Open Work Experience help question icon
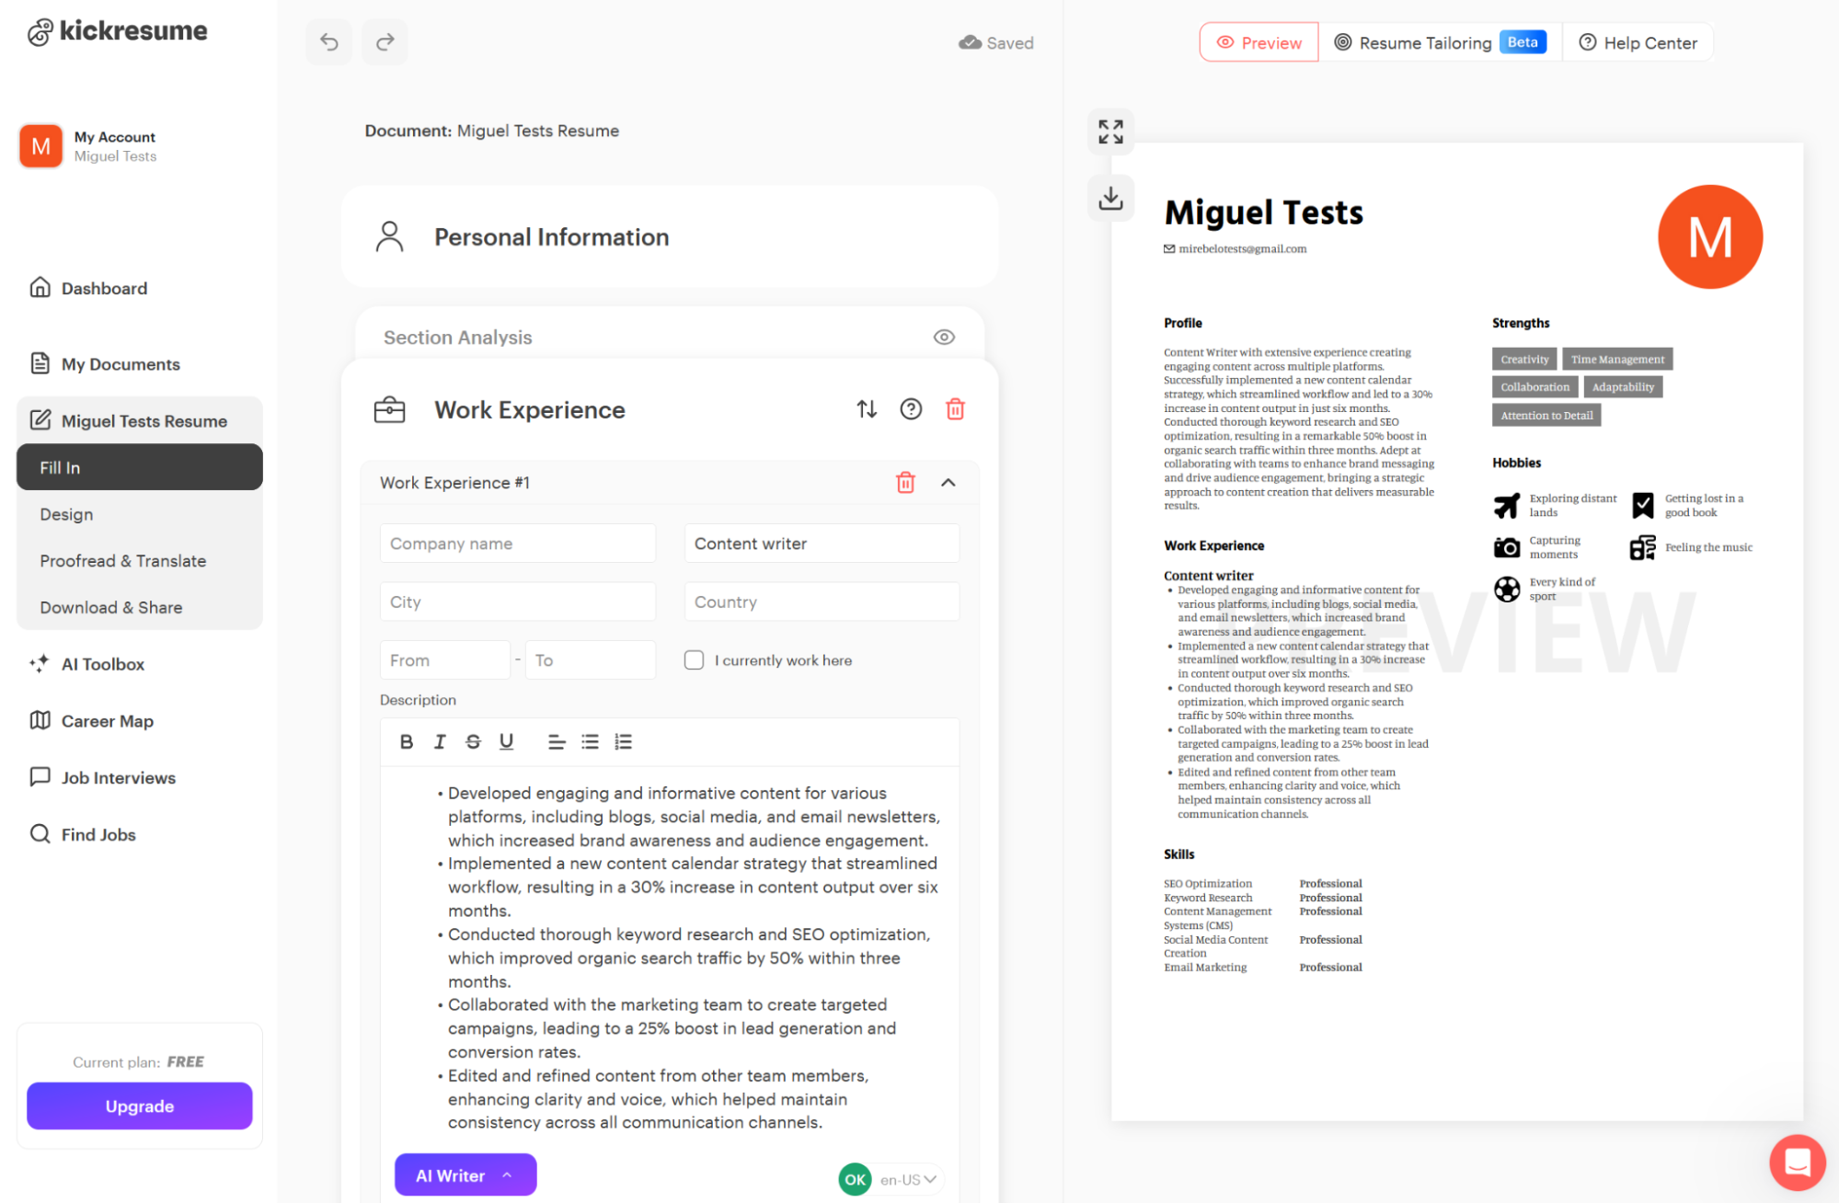Screen dimensions: 1839x1203 tap(910, 409)
